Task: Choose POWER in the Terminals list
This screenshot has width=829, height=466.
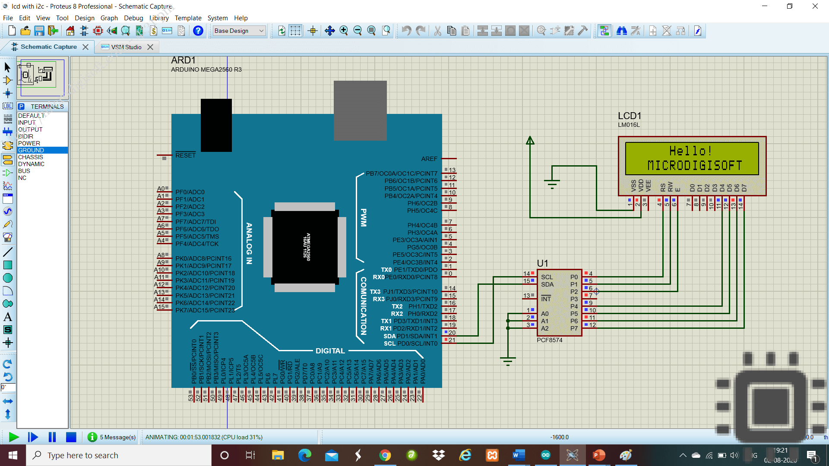Action: pyautogui.click(x=29, y=143)
